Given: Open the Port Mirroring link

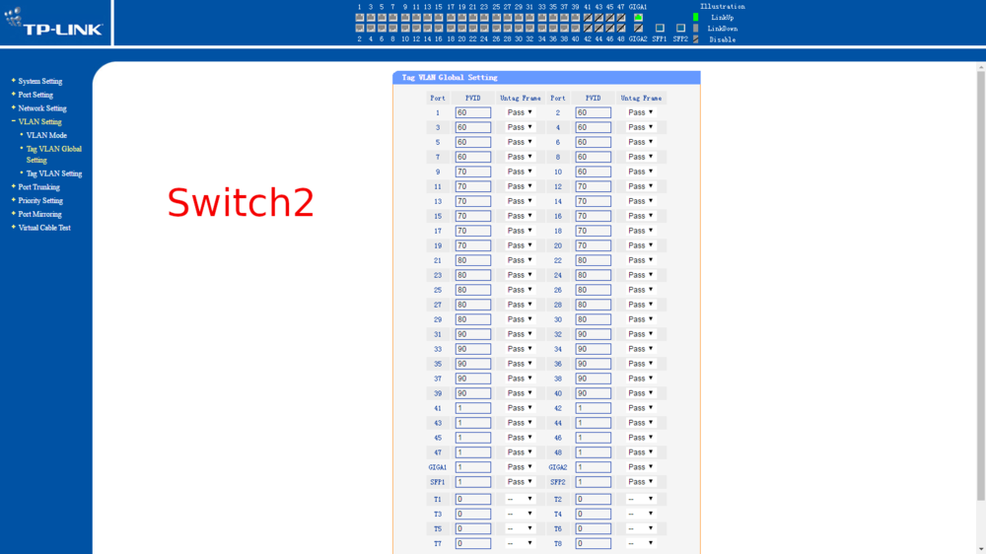Looking at the screenshot, I should 39,214.
